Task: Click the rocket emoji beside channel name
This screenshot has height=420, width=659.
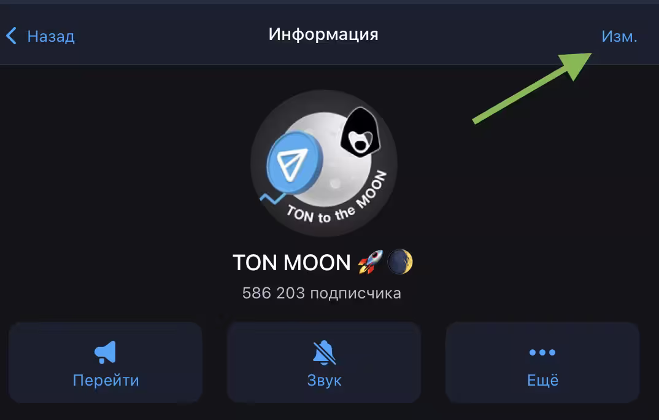Action: 370,262
